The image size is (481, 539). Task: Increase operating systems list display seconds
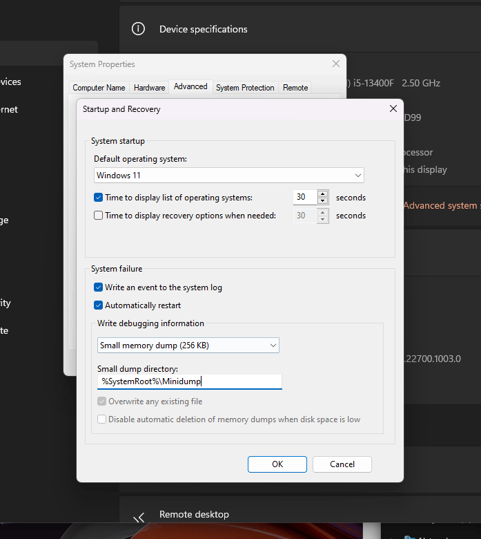point(323,193)
